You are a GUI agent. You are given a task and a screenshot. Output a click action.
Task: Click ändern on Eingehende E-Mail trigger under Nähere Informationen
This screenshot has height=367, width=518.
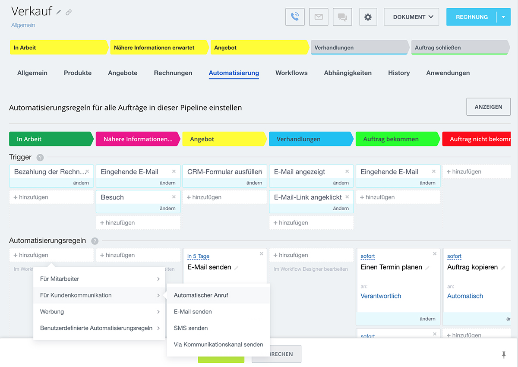pos(167,183)
